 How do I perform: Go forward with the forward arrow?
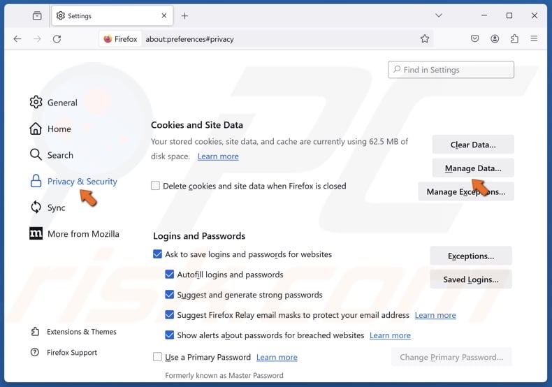tap(37, 38)
